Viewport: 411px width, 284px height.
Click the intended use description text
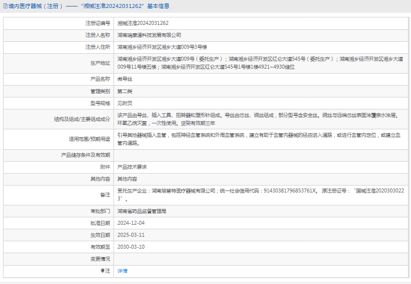click(259, 139)
